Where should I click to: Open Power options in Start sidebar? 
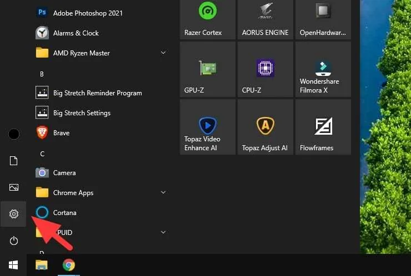14,241
